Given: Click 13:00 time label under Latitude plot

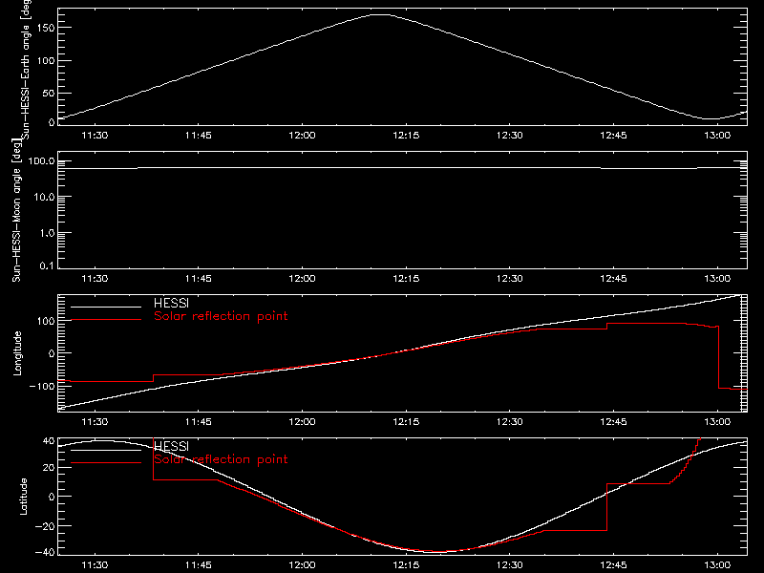Looking at the screenshot, I should click(x=717, y=565).
